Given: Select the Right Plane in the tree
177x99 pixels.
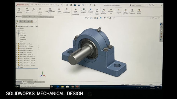Looking at the screenshot, I should [x=23, y=40].
